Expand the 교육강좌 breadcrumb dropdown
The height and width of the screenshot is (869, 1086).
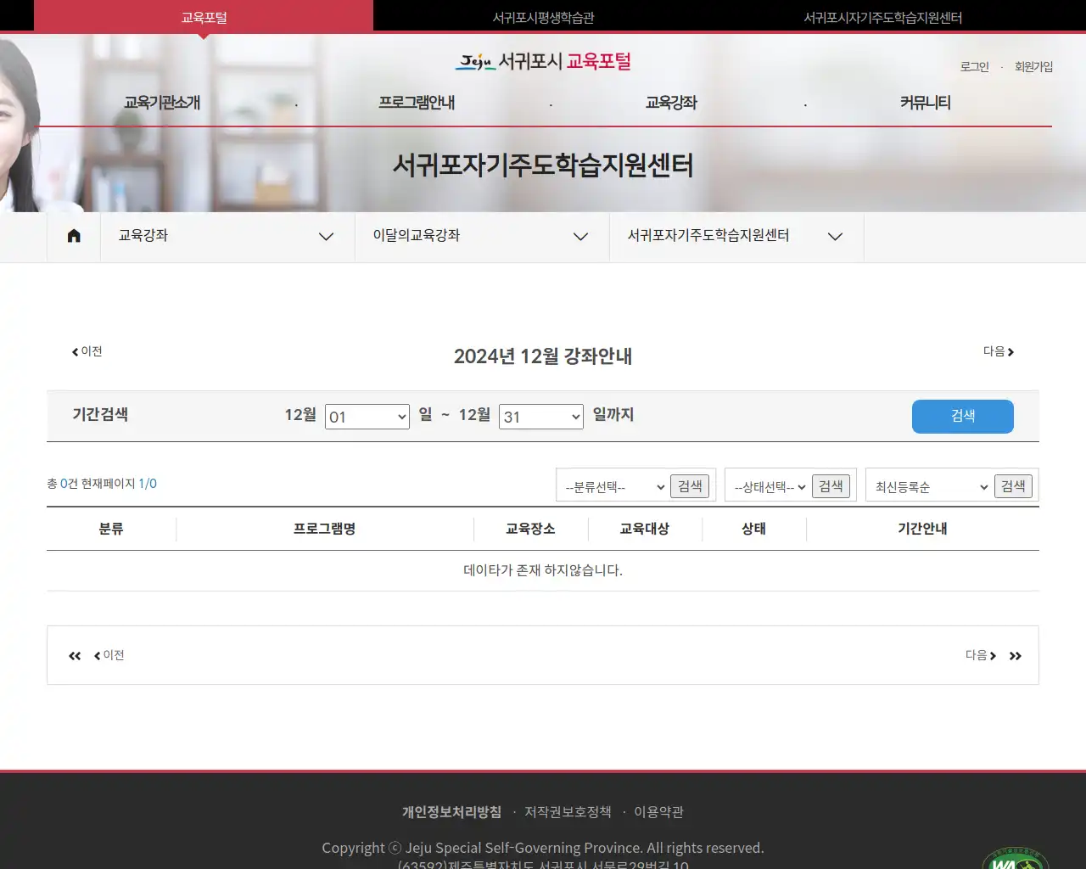[227, 237]
